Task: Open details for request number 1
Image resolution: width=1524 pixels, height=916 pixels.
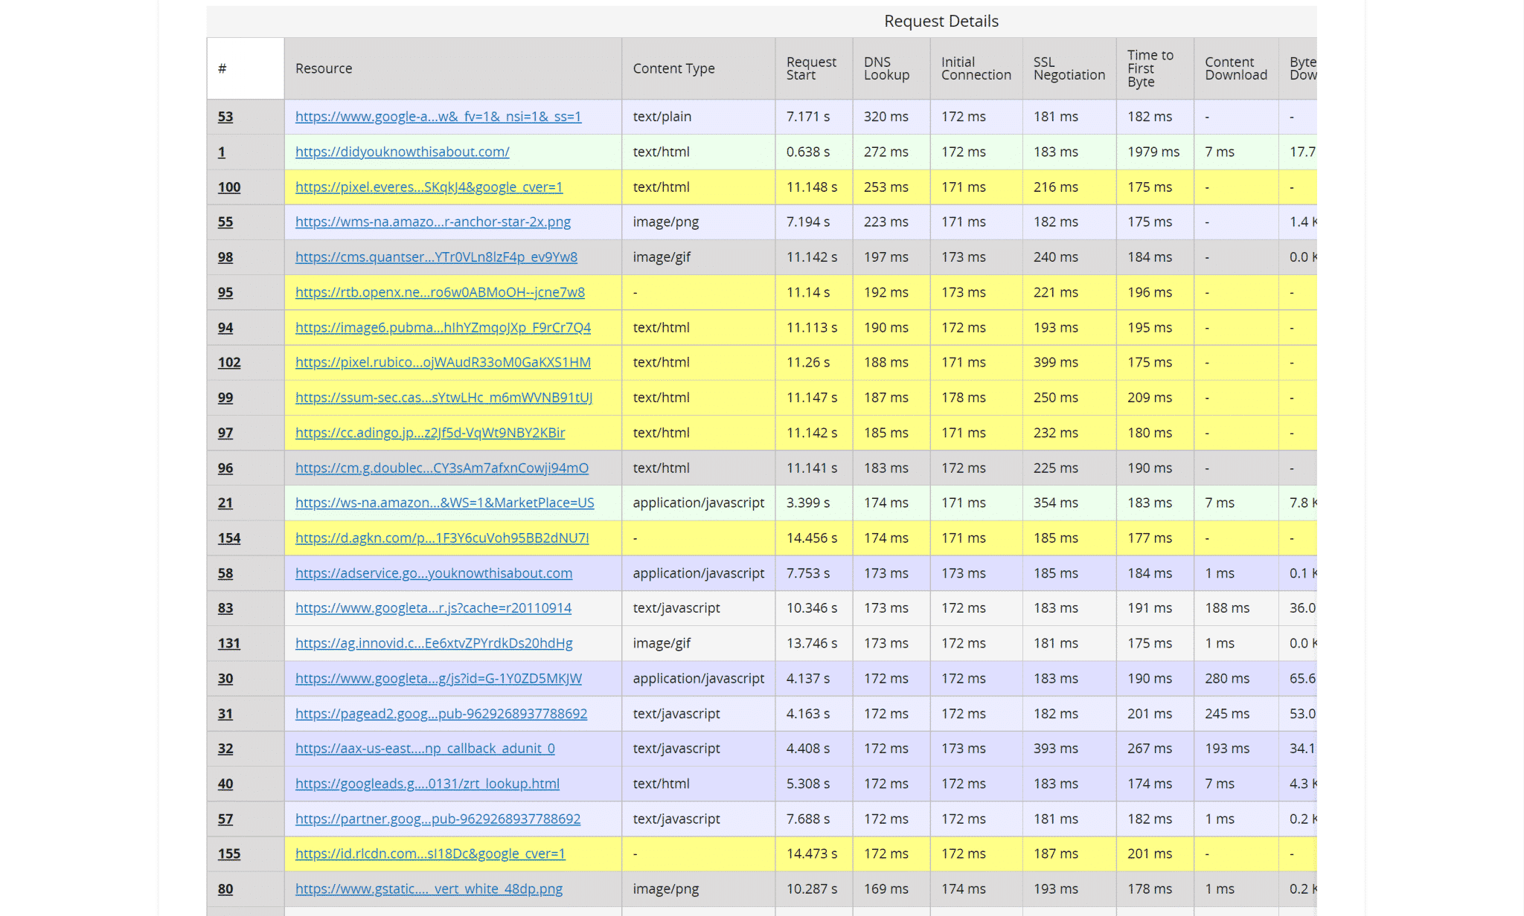Action: click(x=221, y=152)
